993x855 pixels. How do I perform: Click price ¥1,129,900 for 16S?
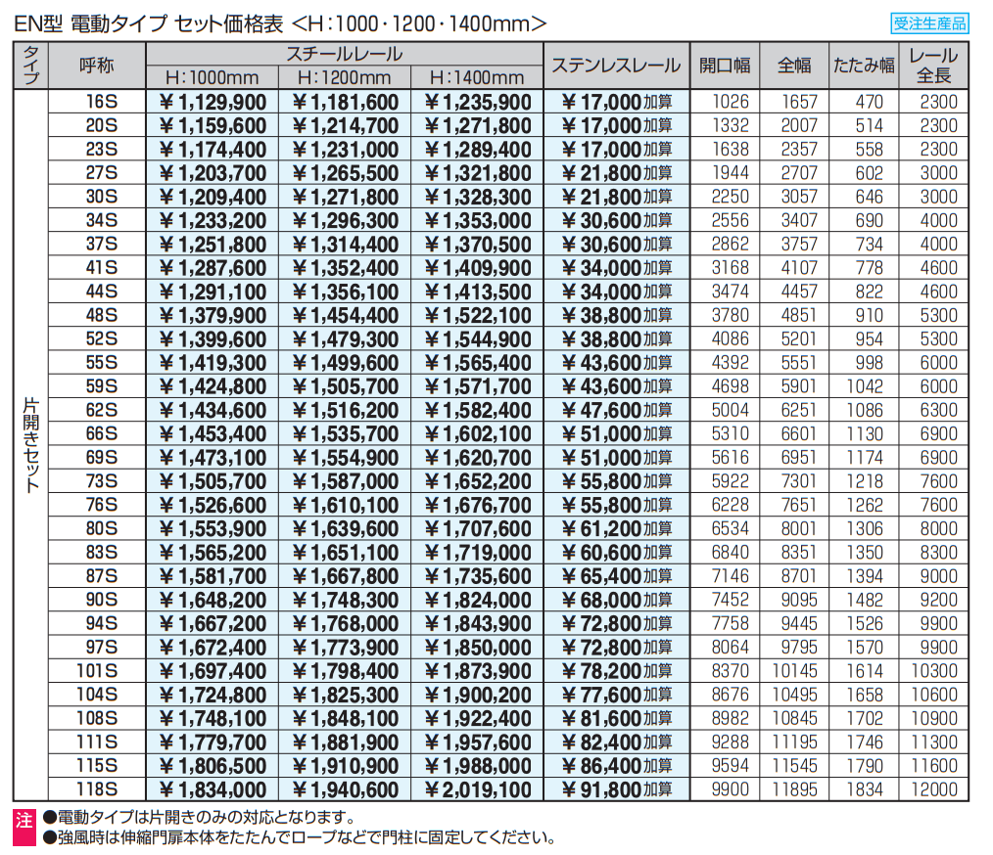(212, 102)
